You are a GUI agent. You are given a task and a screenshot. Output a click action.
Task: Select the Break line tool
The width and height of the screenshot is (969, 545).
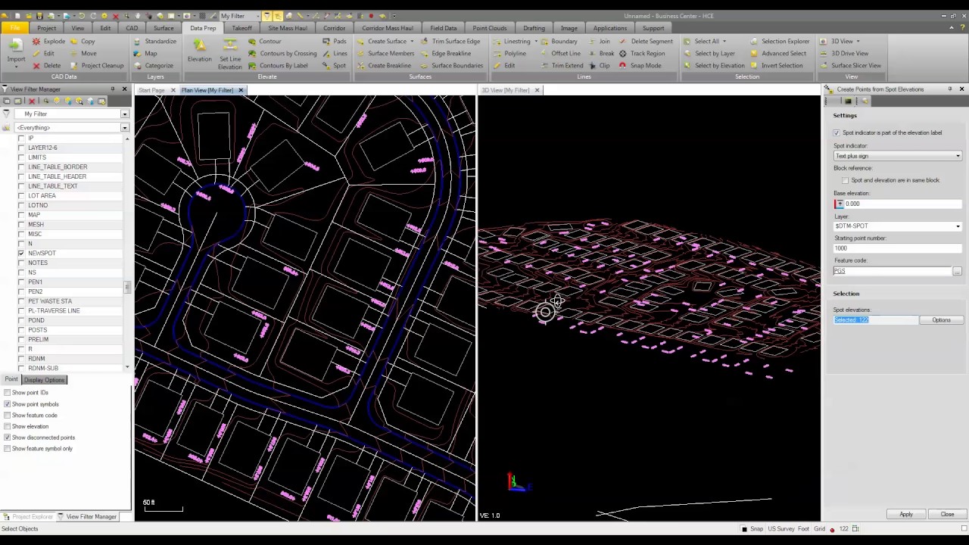[x=600, y=54]
